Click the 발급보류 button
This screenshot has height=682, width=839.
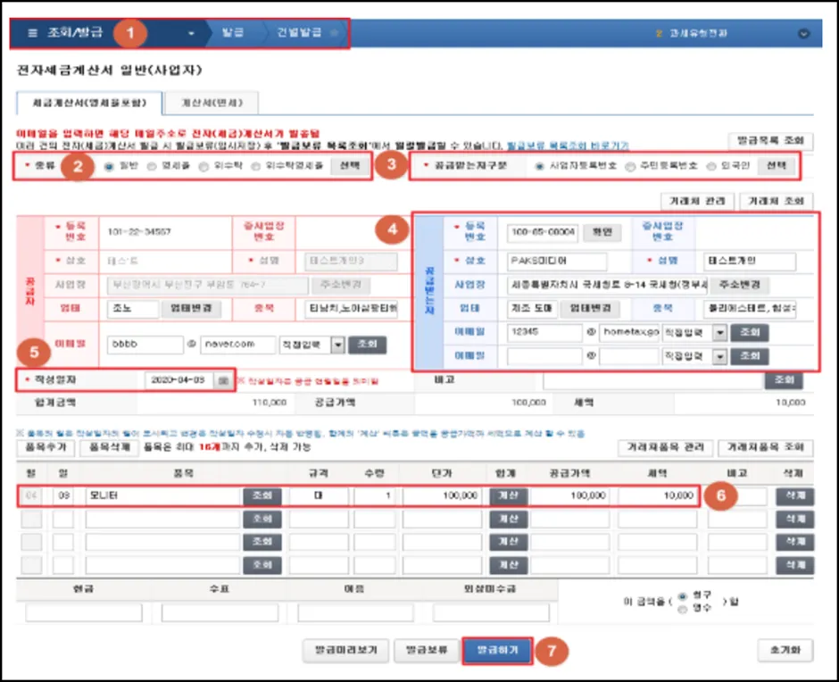pyautogui.click(x=427, y=651)
